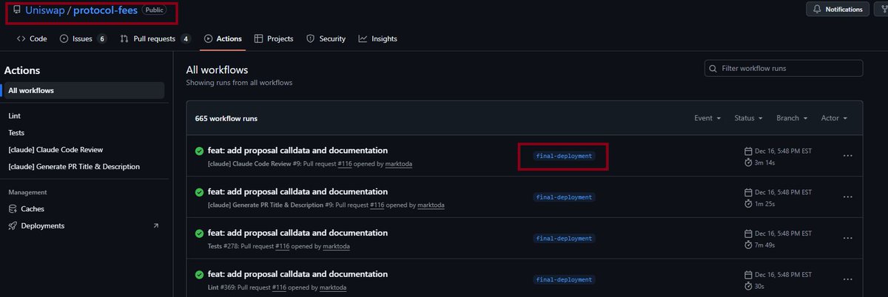Viewport: 888px width, 297px height.
Task: Open the Status filter dropdown
Action: 749,118
